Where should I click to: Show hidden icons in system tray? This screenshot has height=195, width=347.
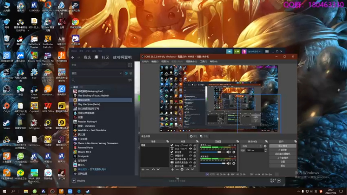coord(298,191)
